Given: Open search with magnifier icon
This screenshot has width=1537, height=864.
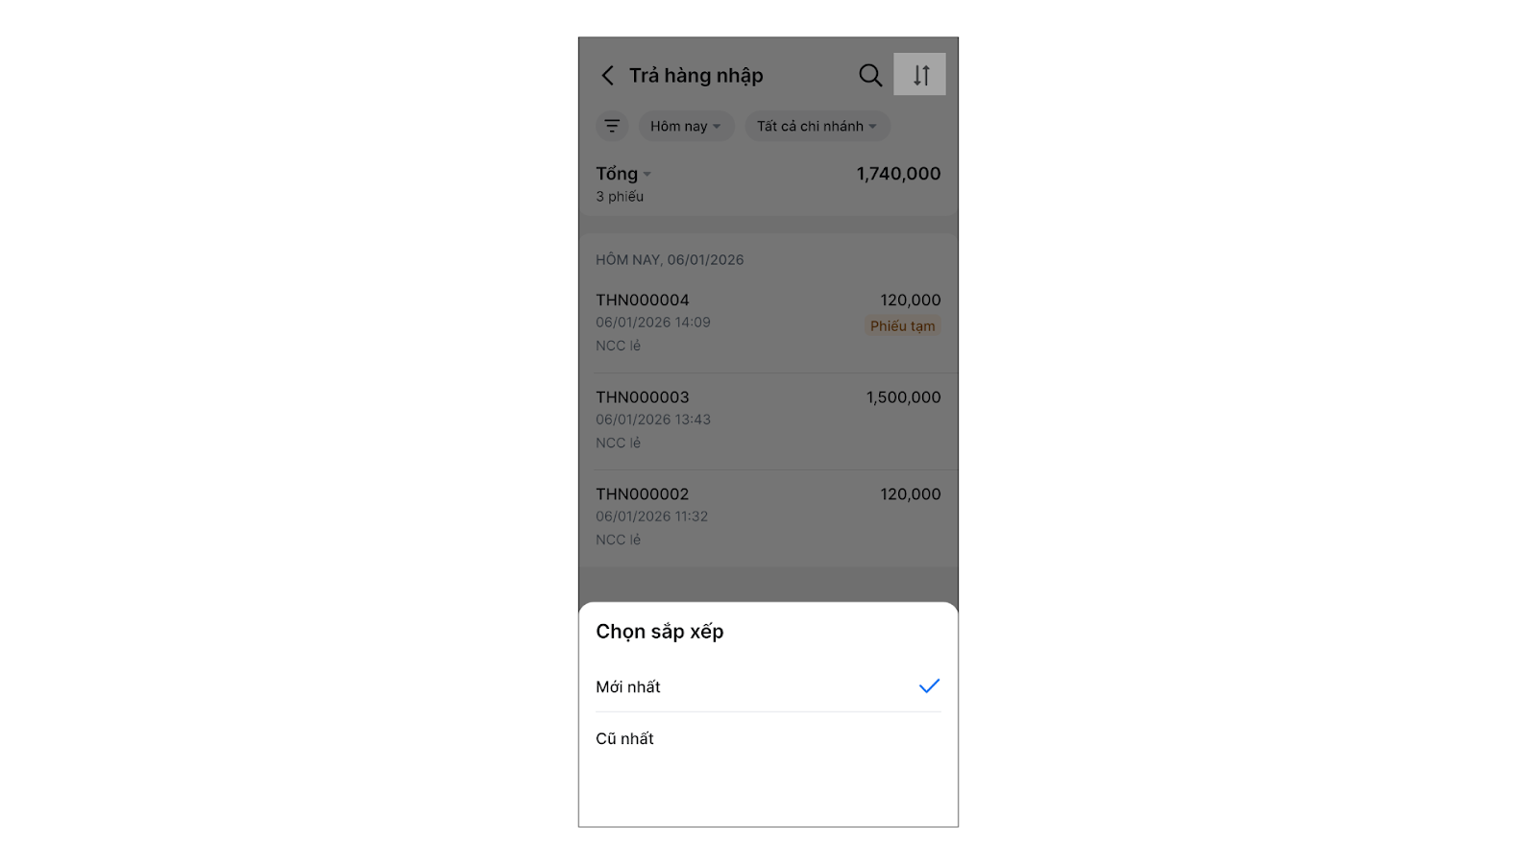Looking at the screenshot, I should (x=870, y=75).
